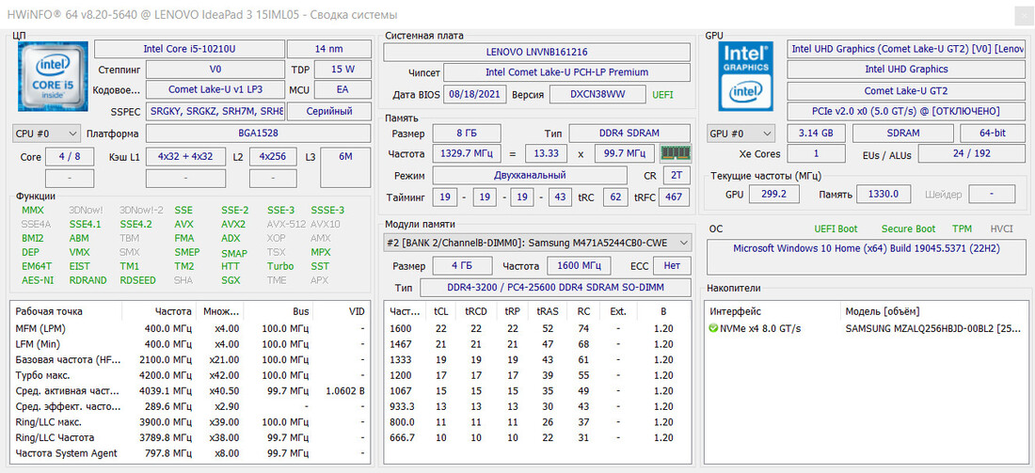Viewport: 1035px width, 473px height.
Task: Click the RDSEED feature label
Action: point(138,280)
